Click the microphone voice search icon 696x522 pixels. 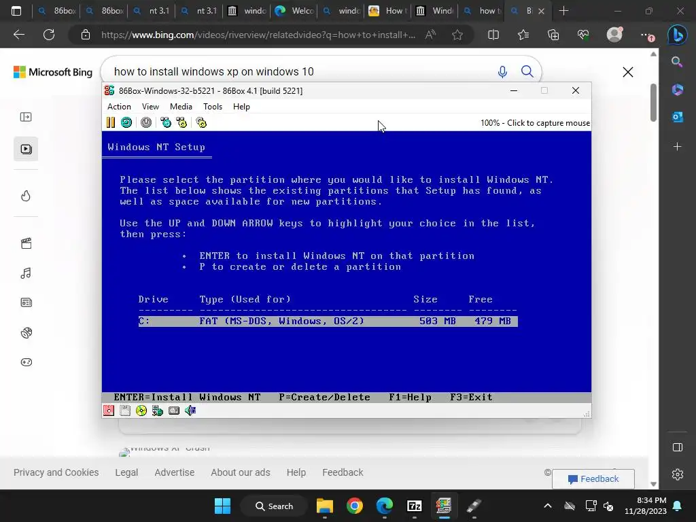pos(502,71)
